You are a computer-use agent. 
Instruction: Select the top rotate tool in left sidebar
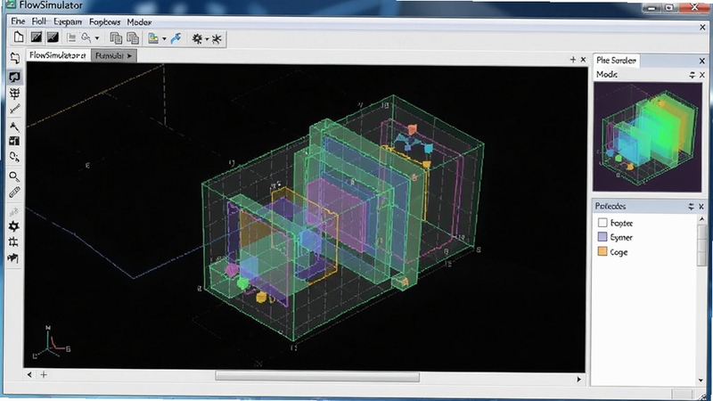pos(14,58)
